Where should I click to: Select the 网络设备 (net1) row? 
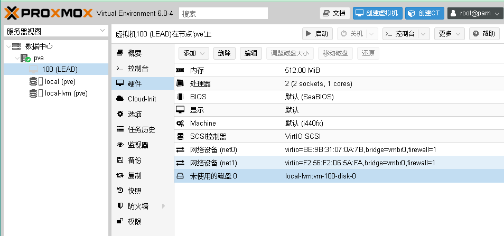339,163
